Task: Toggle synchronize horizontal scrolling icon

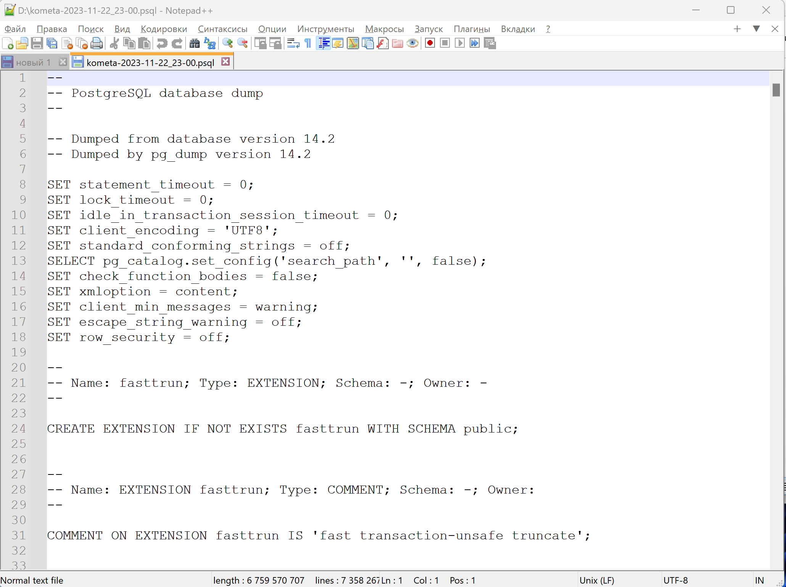Action: tap(275, 43)
